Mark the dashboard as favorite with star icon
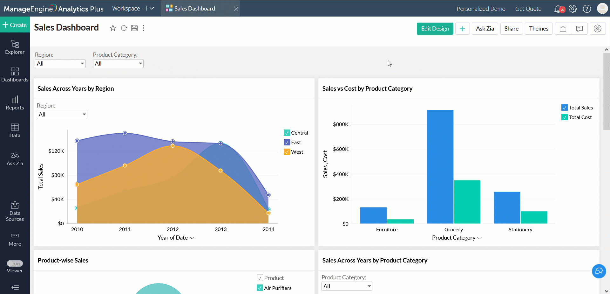610x294 pixels. tap(113, 28)
